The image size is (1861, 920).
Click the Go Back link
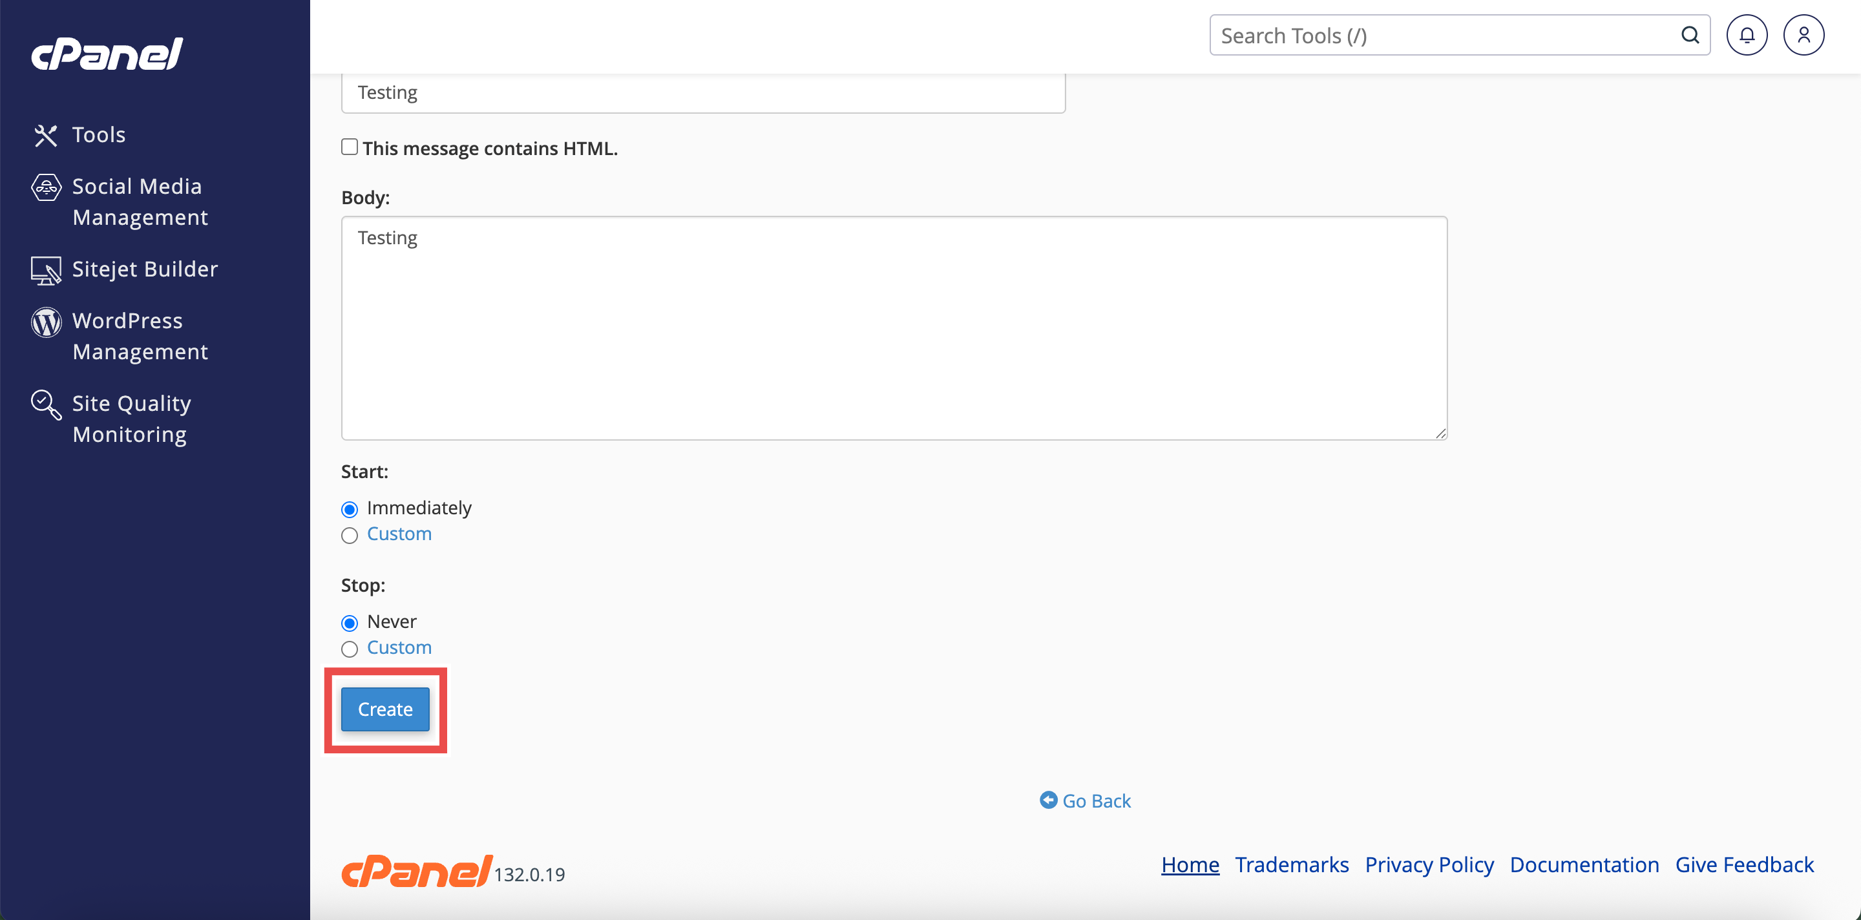pyautogui.click(x=1086, y=801)
